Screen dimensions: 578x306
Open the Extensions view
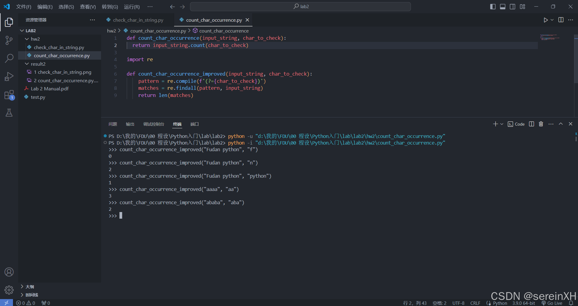click(x=9, y=95)
